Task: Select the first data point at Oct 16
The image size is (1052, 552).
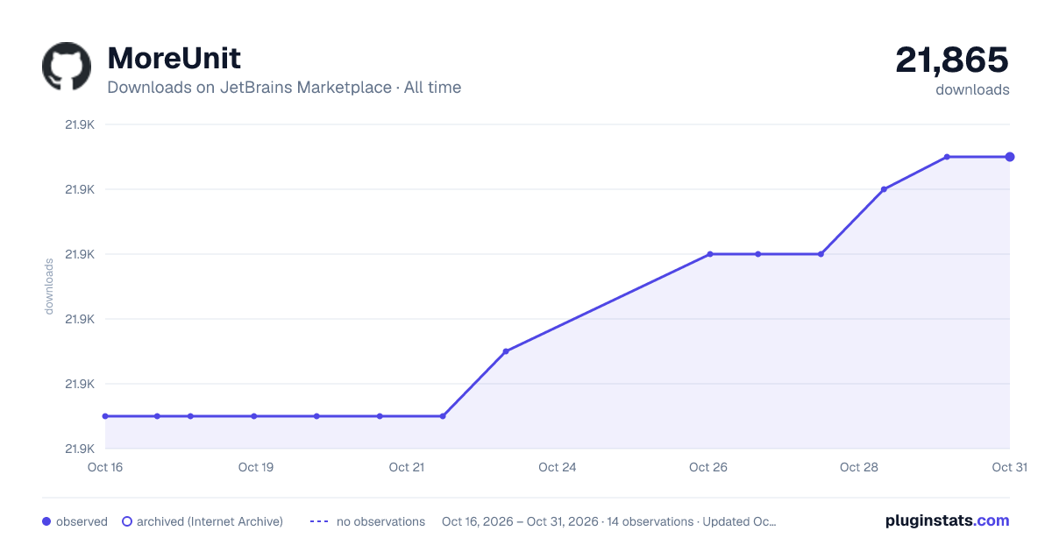Action: [x=105, y=416]
